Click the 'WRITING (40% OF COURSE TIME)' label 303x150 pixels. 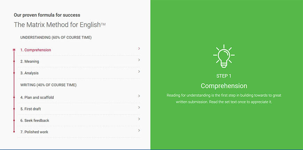tap(48, 85)
